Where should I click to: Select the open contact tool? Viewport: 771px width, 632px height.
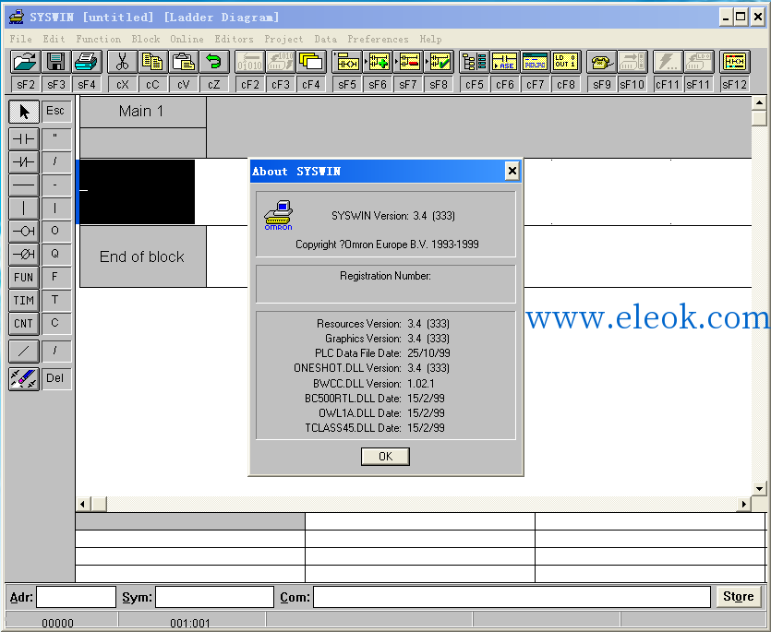[24, 139]
